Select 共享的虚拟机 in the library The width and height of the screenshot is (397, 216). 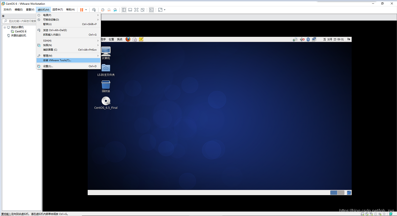(18, 35)
